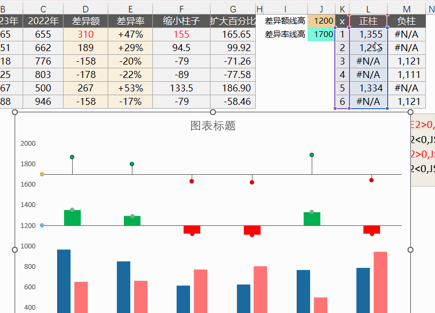Select the cell showing 1,334
This screenshot has width=435, height=313.
pos(368,88)
